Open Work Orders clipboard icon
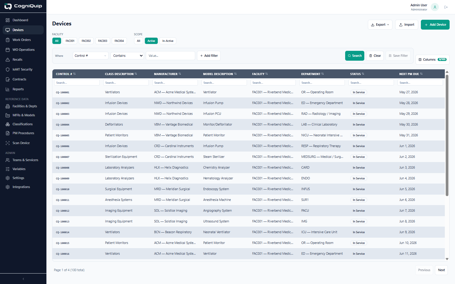Image resolution: width=455 pixels, height=284 pixels. click(x=8, y=40)
